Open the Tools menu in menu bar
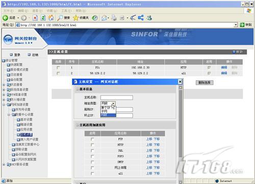 coord(66,11)
